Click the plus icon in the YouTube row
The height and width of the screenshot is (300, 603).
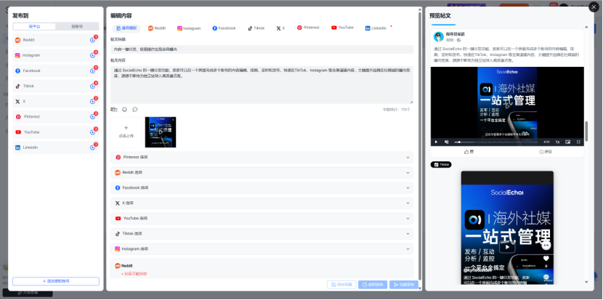pos(93,132)
